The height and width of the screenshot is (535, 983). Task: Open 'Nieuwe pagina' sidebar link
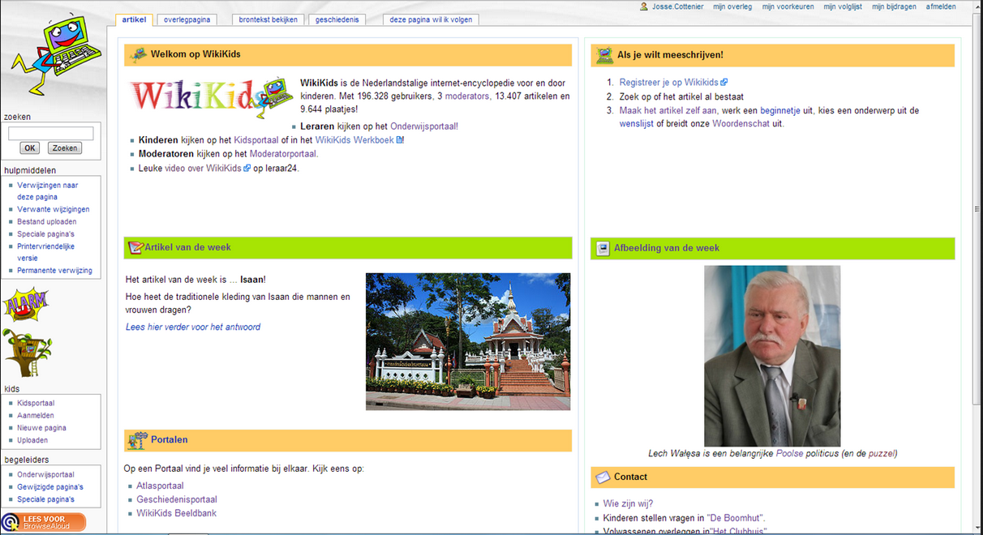pos(41,428)
